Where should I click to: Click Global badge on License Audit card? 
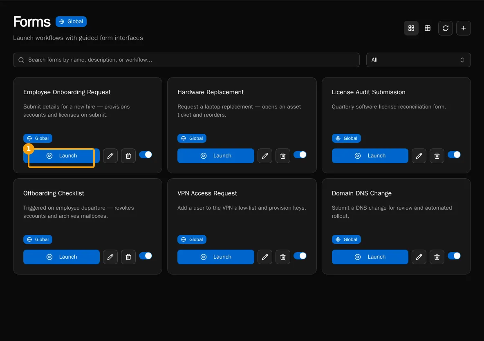coord(346,138)
